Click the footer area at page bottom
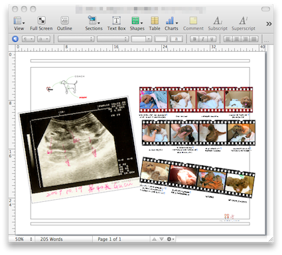This screenshot has width=282, height=255. pyautogui.click(x=140, y=224)
